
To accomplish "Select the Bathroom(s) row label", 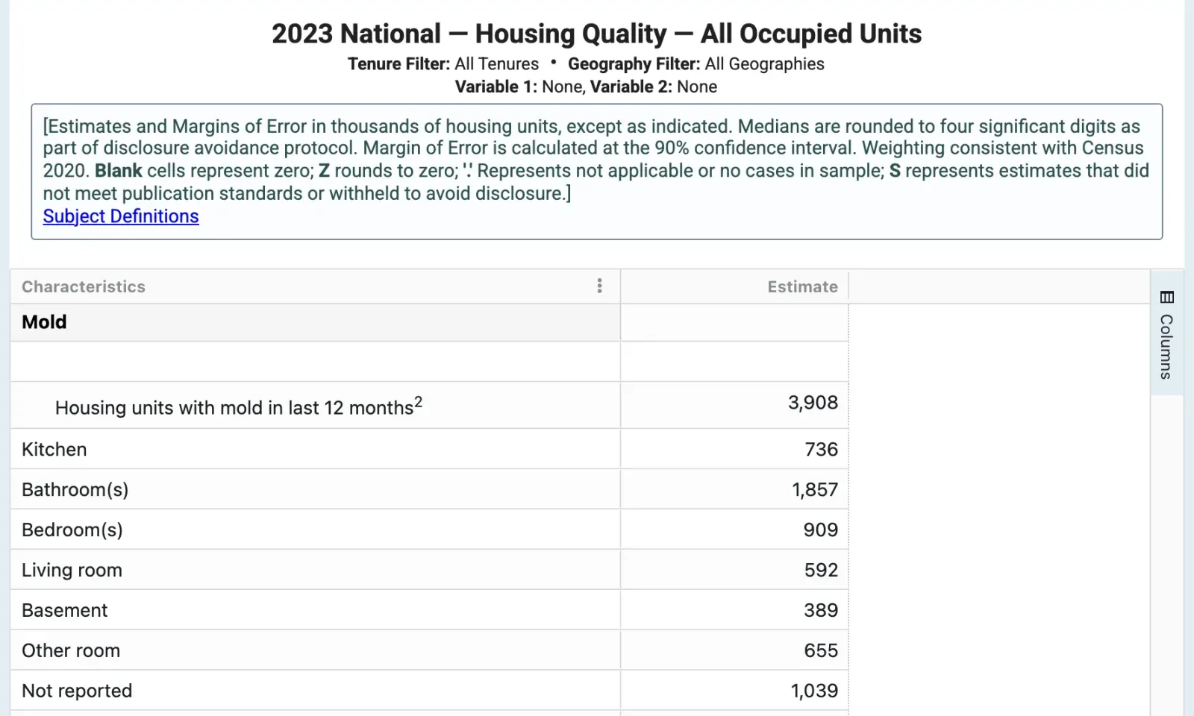I will 75,490.
